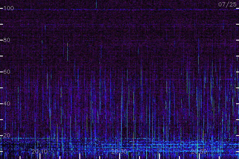Image resolution: width=239 pixels, height=159 pixels.
Task: Click the 60 frequency axis label
Action: [7, 72]
